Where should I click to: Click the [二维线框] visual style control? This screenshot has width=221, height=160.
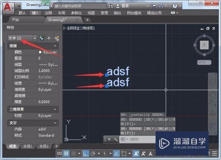[x=87, y=28]
